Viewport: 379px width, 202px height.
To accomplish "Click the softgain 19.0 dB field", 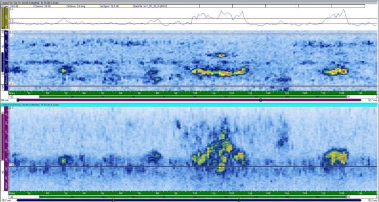I will [116, 6].
